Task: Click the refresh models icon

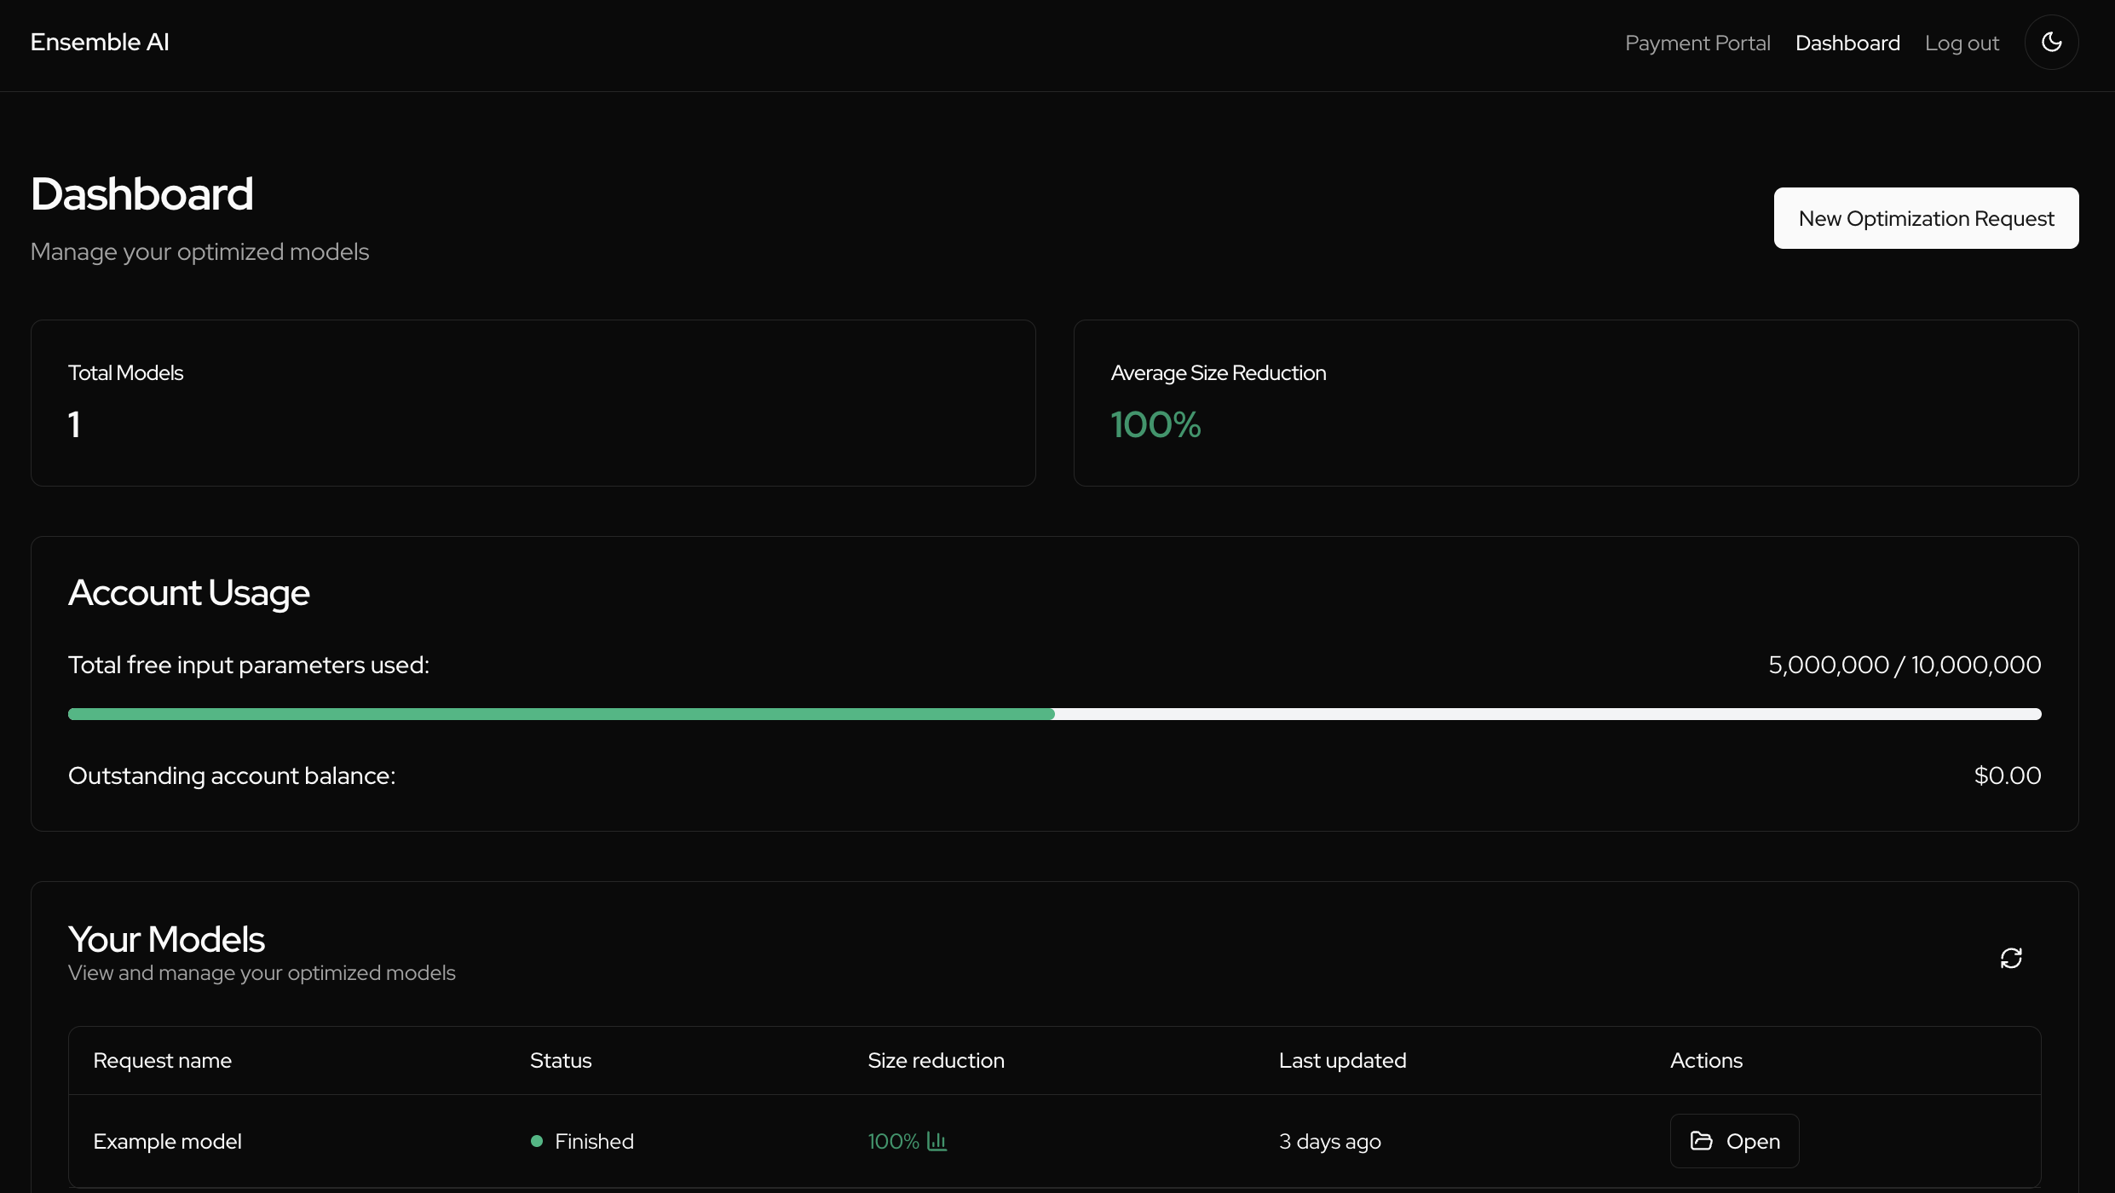Action: (x=2011, y=958)
